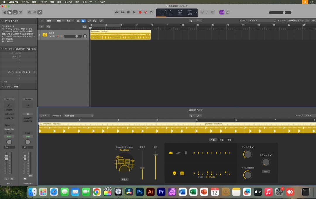The image size is (316, 199).
Task: Switch to the 詳細 tab in Session Player
Action: tap(221, 140)
